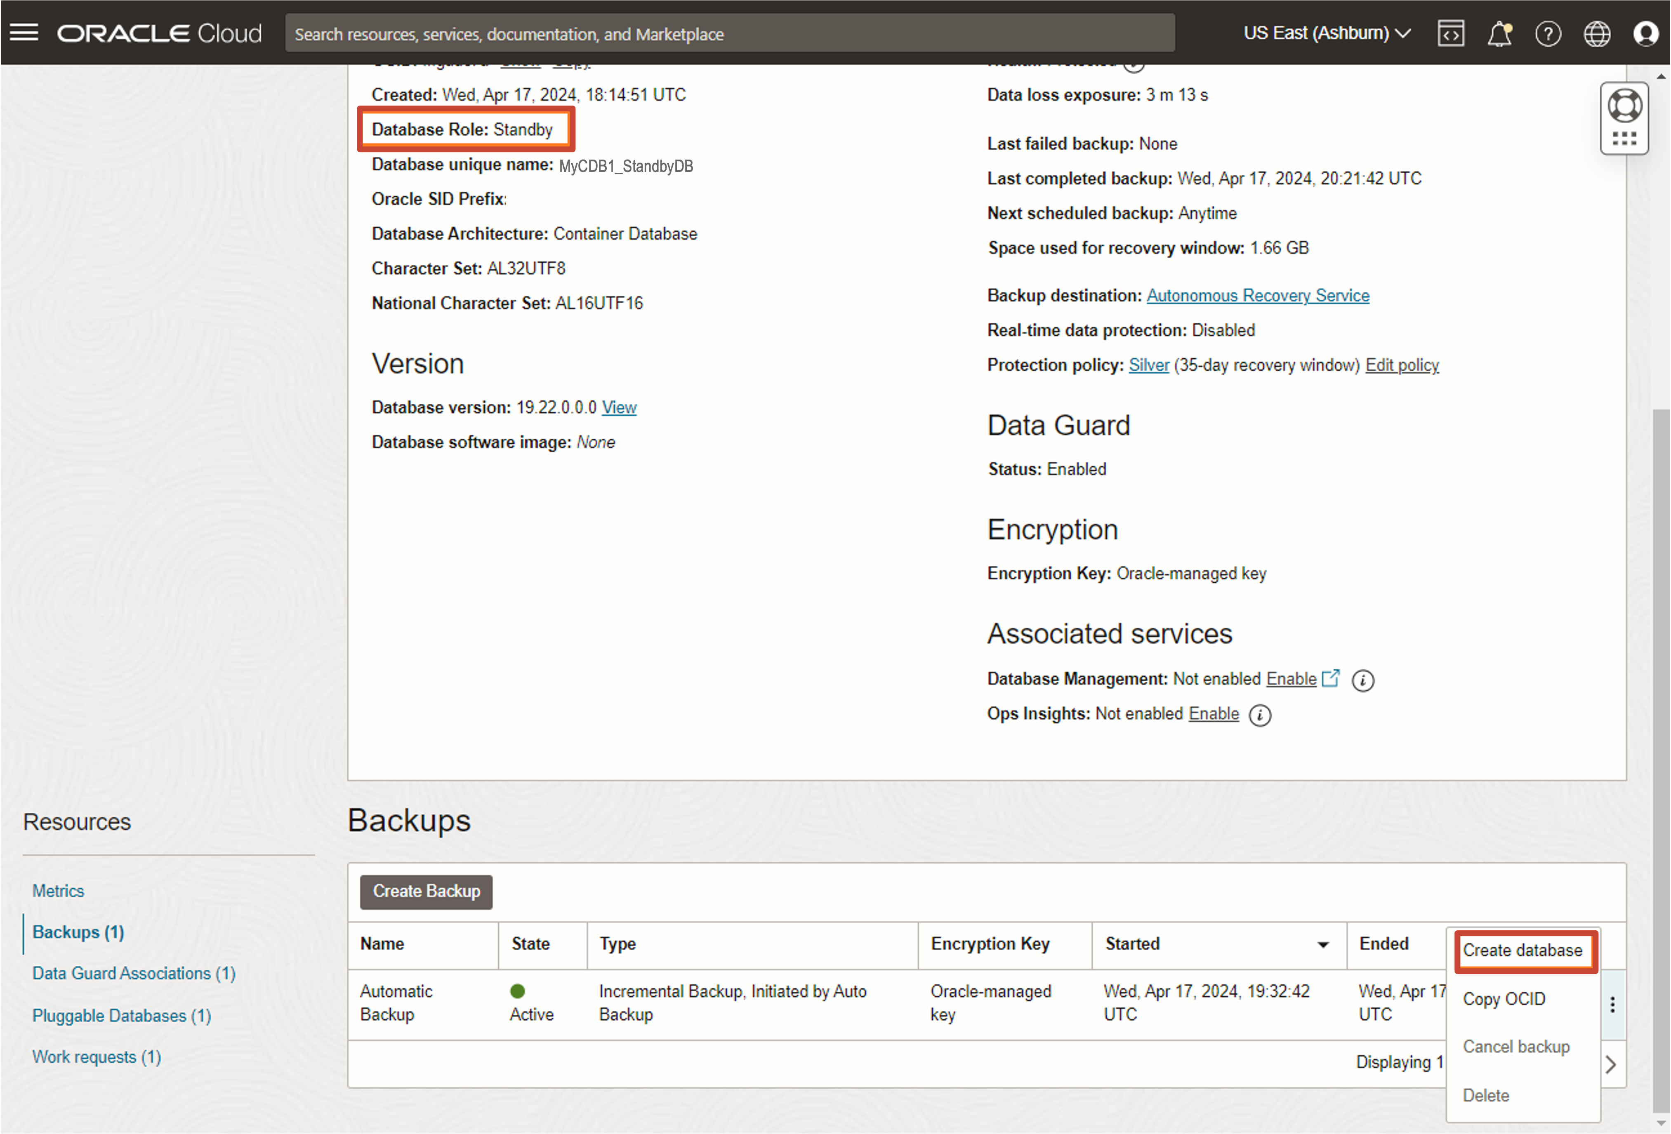
Task: Click the Create Backup button
Action: click(427, 892)
